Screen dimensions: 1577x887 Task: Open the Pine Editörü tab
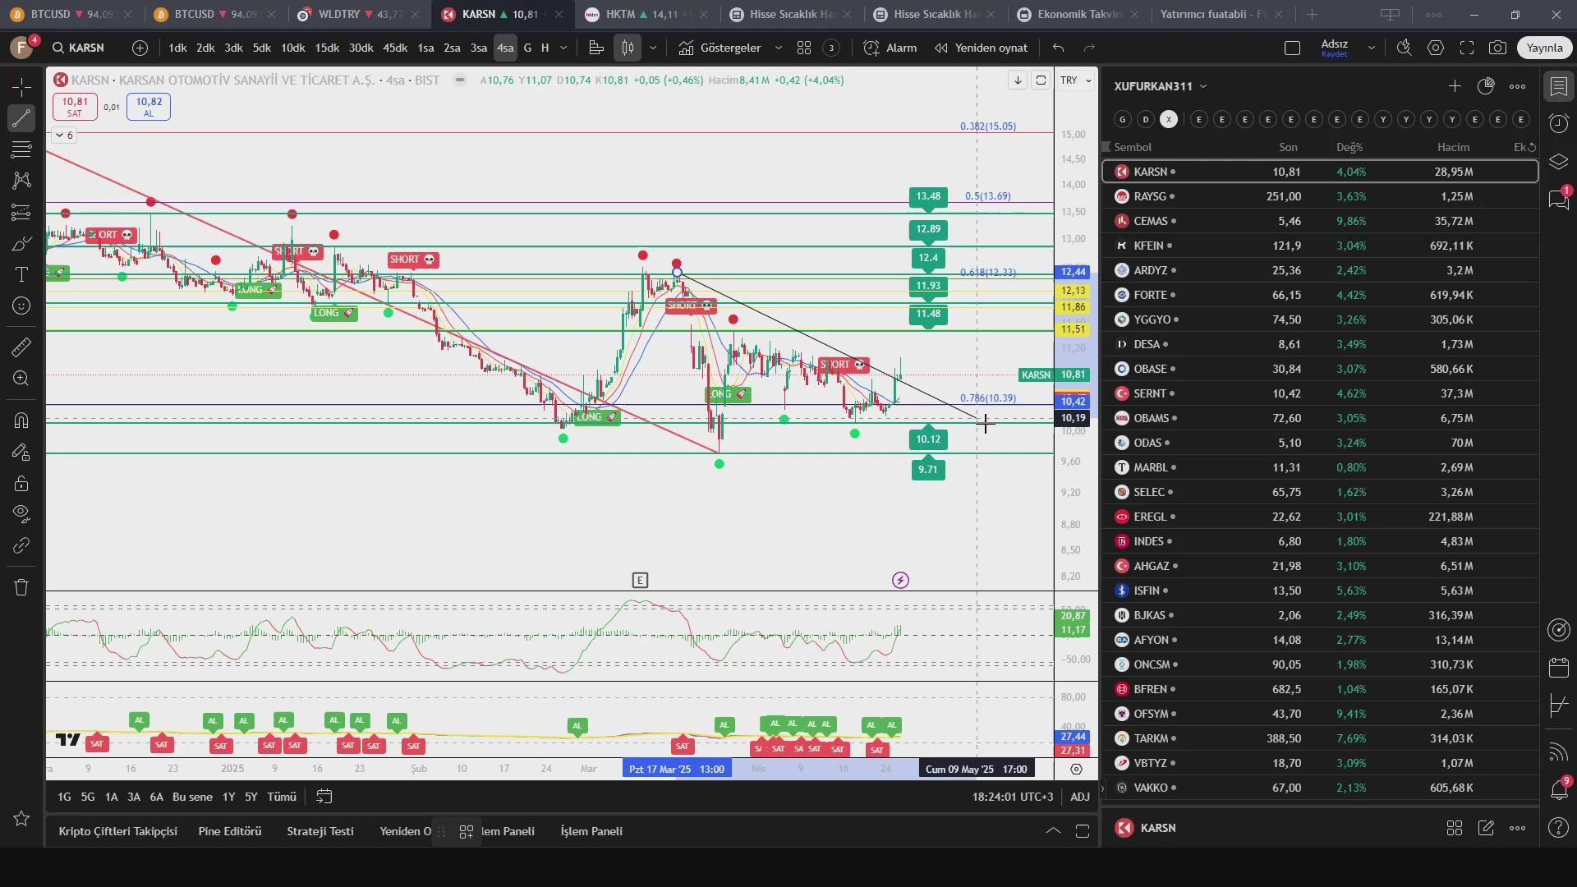click(x=230, y=831)
